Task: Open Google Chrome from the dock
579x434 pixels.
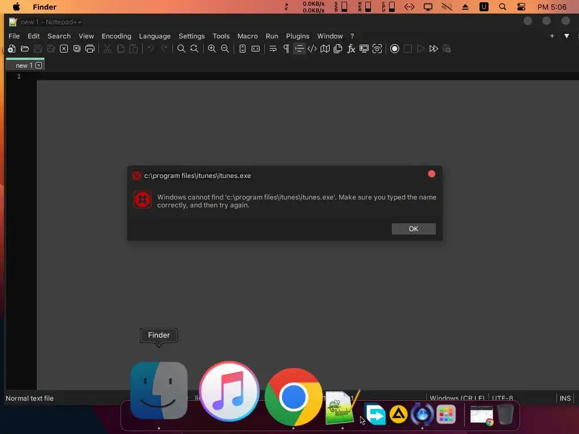Action: click(293, 397)
